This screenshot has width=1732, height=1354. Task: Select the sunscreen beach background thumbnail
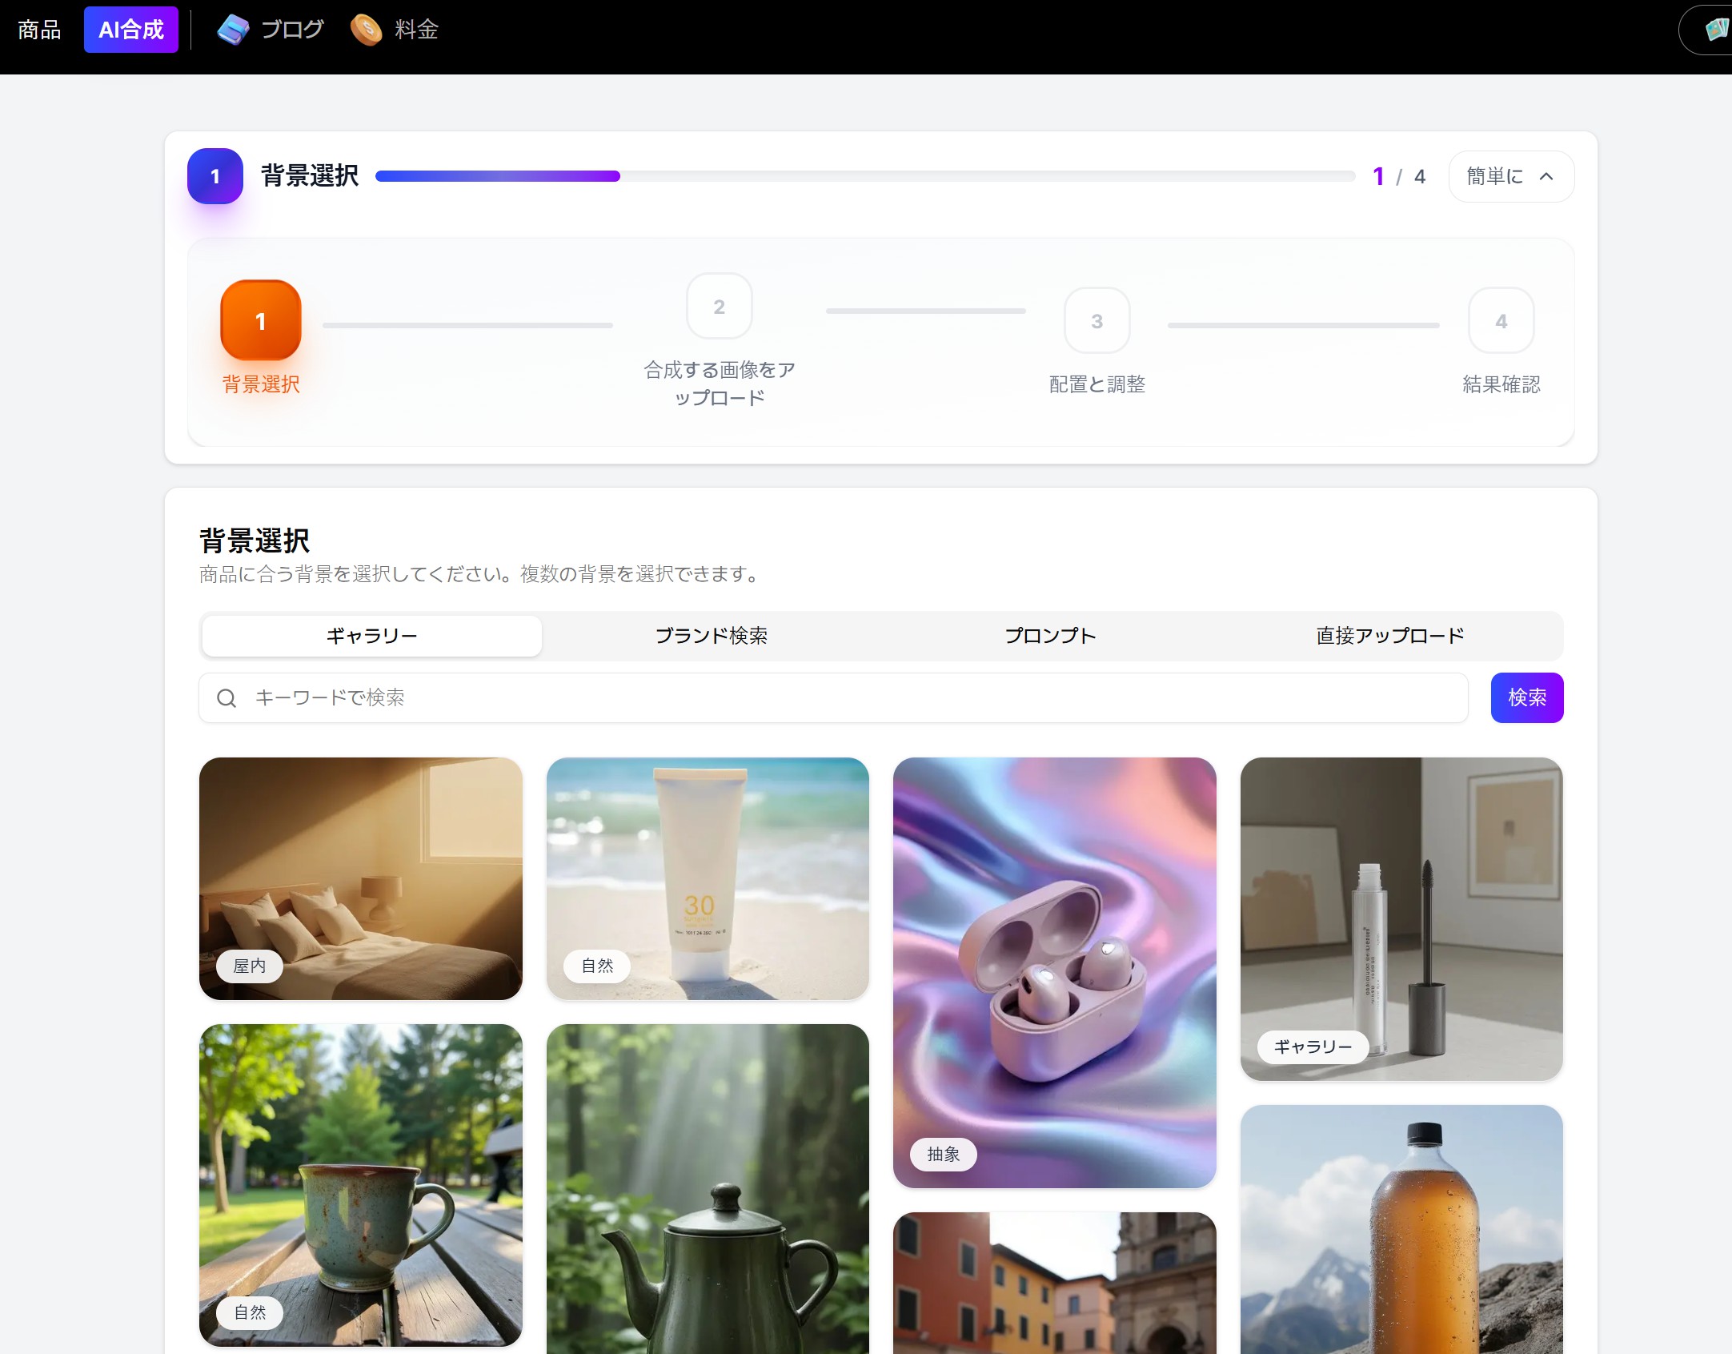[708, 878]
